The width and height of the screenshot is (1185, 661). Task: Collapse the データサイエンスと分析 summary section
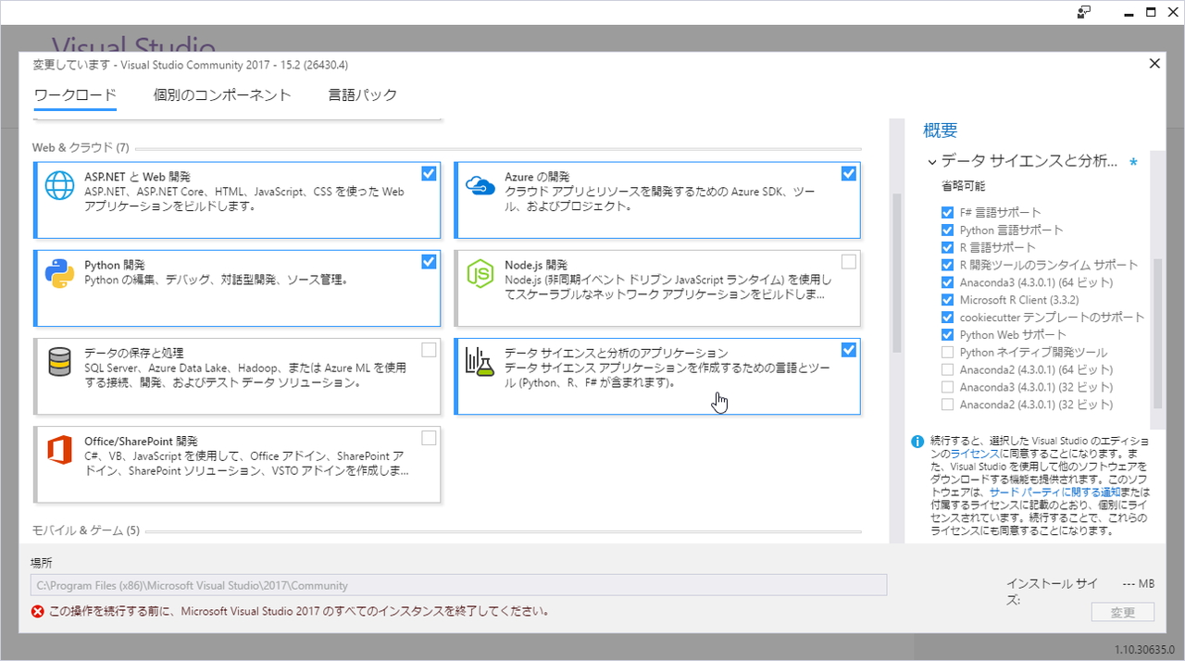coord(930,161)
